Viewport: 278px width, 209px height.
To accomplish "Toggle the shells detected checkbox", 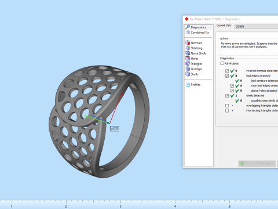I will 227,96.
